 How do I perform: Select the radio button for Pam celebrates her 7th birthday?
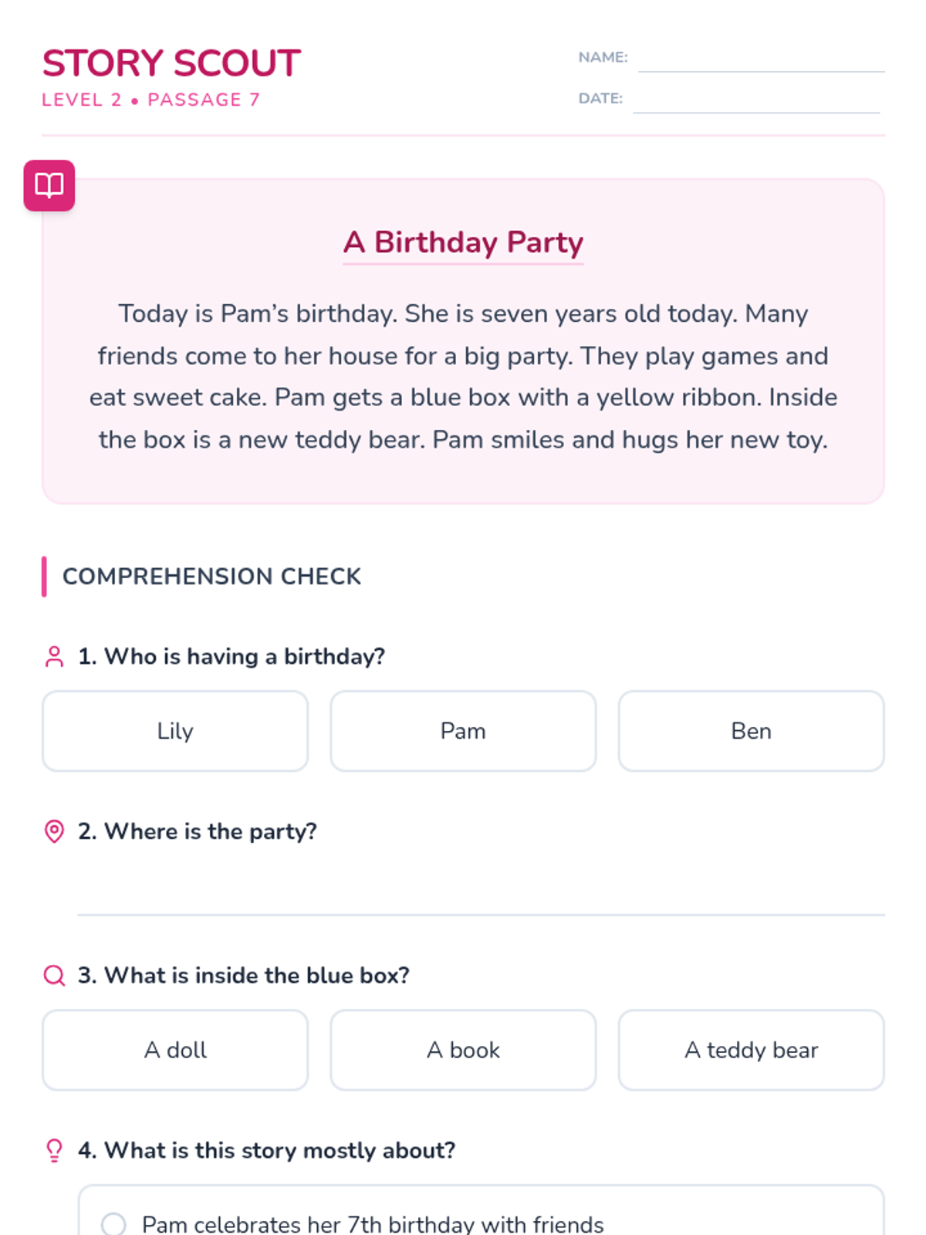113,1224
